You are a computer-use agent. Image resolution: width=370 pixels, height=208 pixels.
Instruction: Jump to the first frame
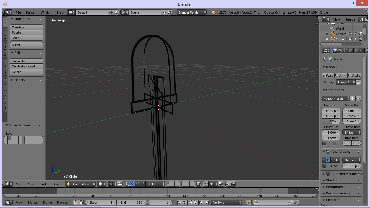click(x=179, y=202)
